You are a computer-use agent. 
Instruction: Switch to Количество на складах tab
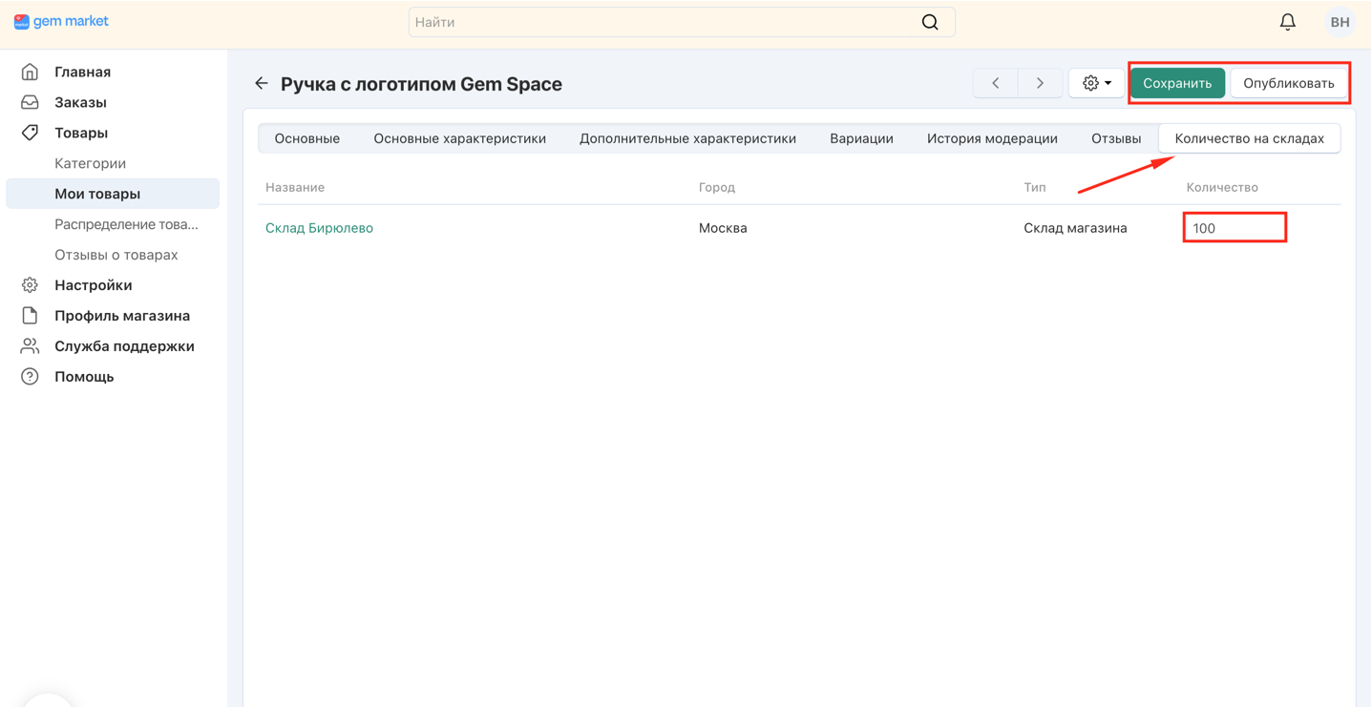pyautogui.click(x=1249, y=138)
